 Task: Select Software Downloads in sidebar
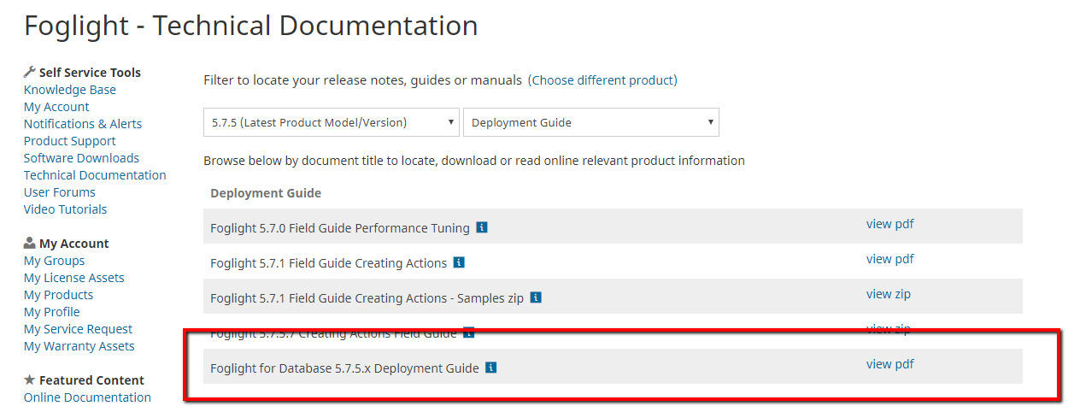(x=81, y=158)
